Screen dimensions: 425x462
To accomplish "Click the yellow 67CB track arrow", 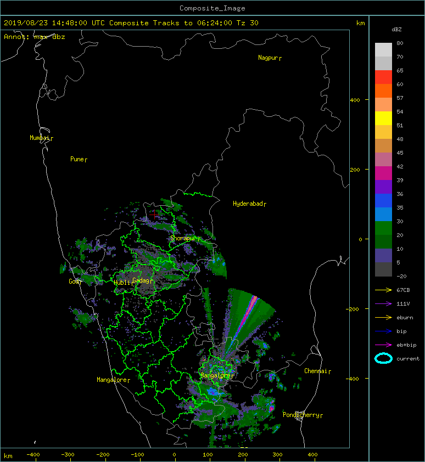I will 383,290.
